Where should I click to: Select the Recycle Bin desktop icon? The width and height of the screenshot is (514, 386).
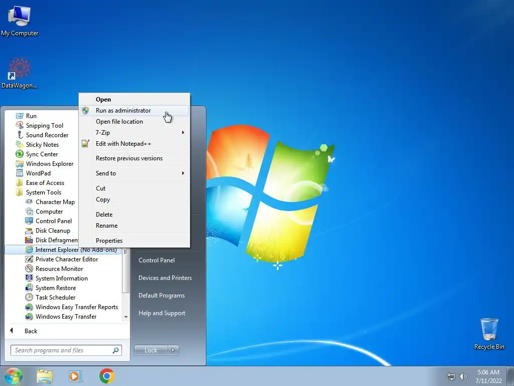point(489,334)
